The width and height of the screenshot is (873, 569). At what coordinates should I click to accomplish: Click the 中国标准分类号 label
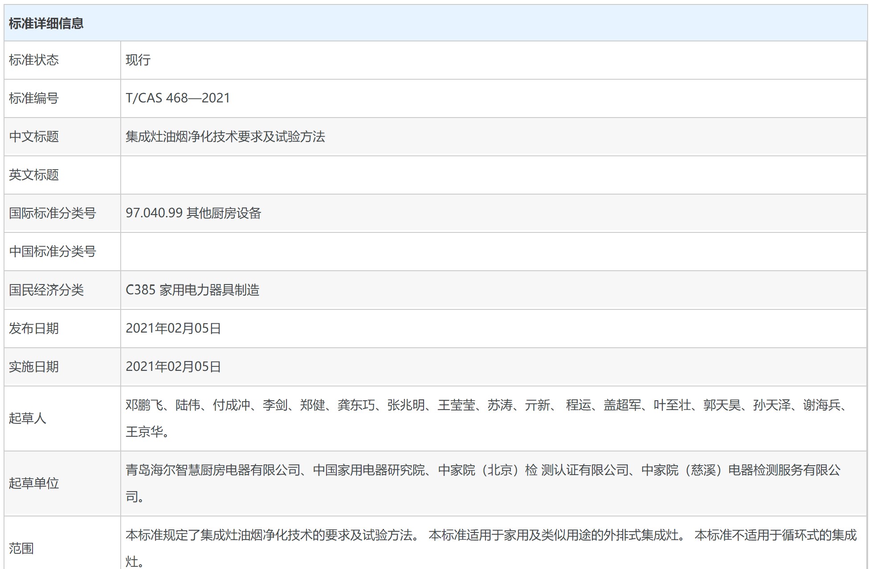[x=53, y=252]
